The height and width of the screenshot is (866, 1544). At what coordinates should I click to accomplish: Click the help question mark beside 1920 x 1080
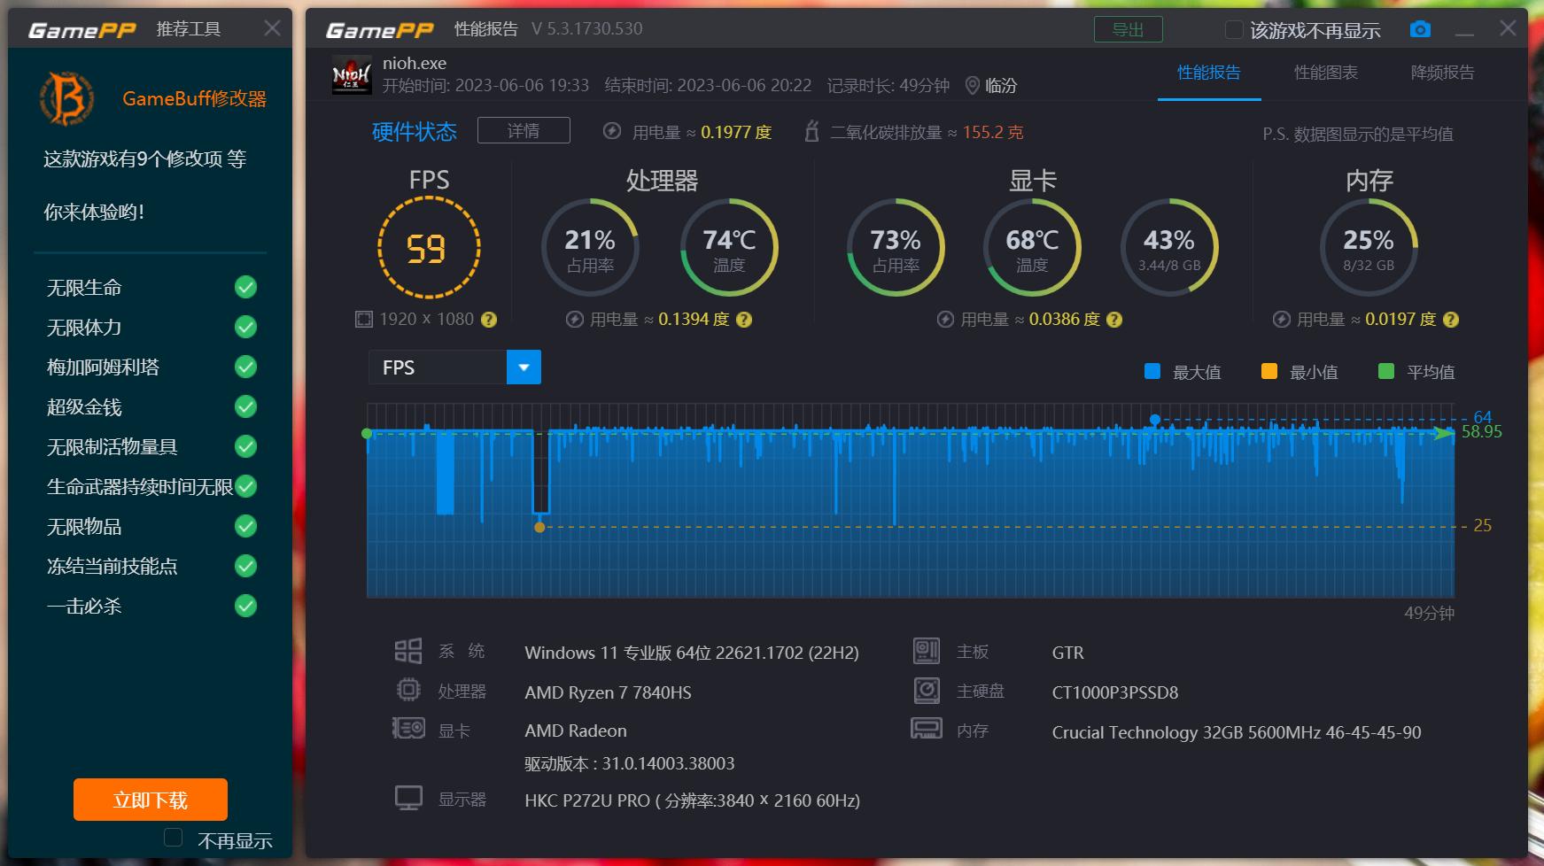pos(488,320)
